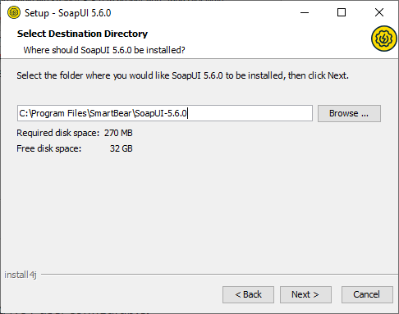
Task: Click inside the destination directory path field
Action: pos(165,113)
